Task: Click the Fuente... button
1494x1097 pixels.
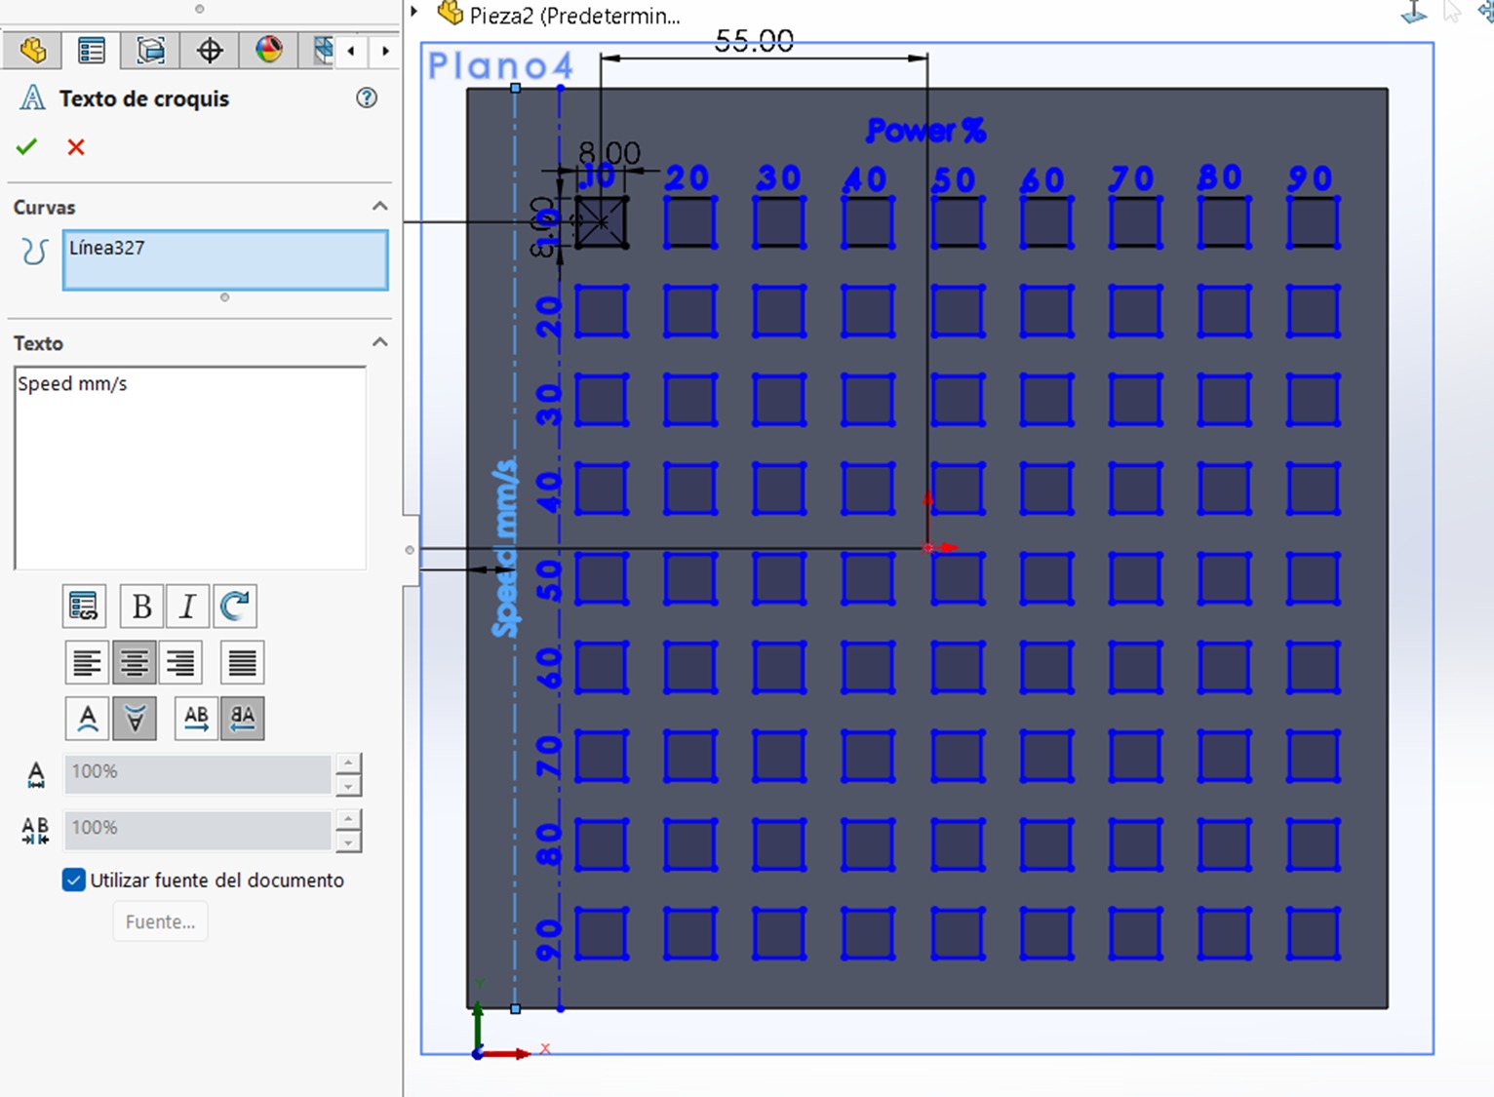Action: click(x=160, y=921)
